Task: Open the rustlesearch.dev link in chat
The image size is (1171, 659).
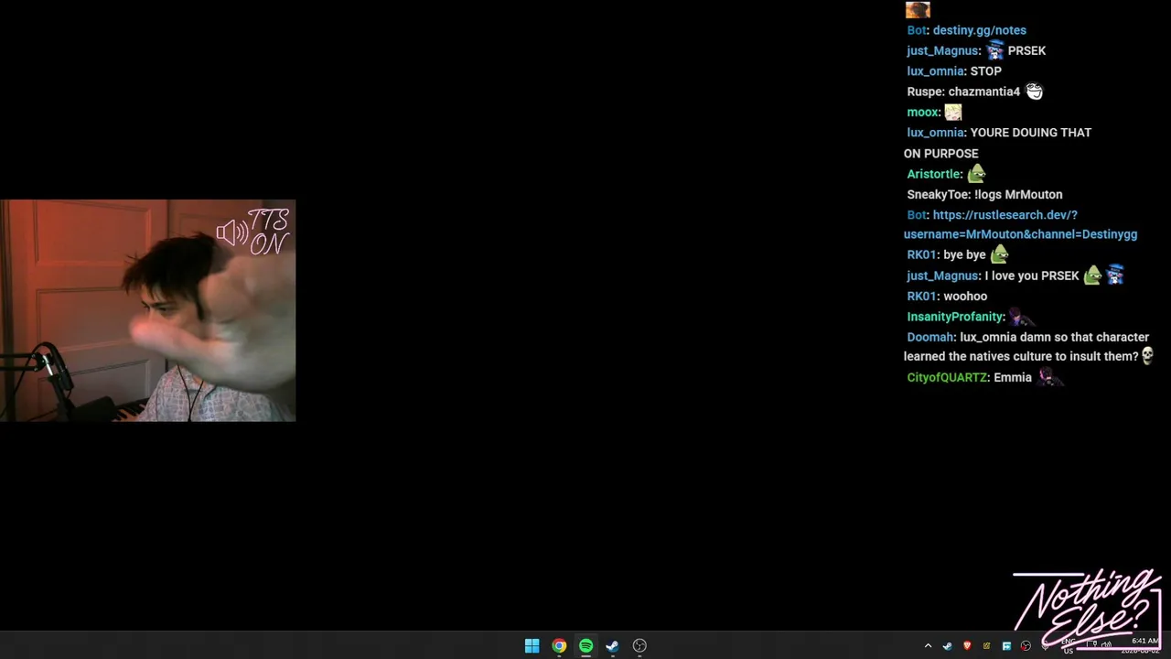Action: 1020,224
